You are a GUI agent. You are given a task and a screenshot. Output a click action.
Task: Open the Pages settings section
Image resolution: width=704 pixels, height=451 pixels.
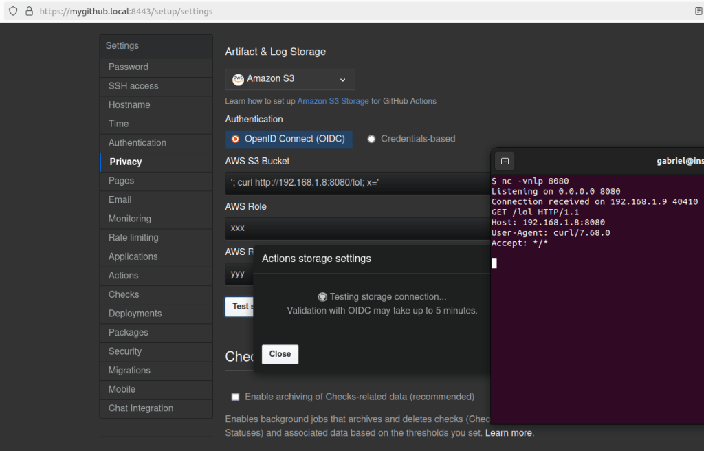coord(156,181)
